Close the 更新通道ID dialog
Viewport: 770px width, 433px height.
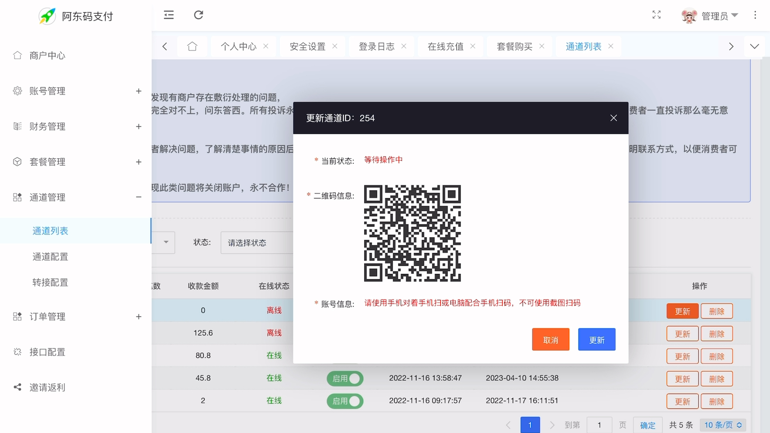(614, 118)
